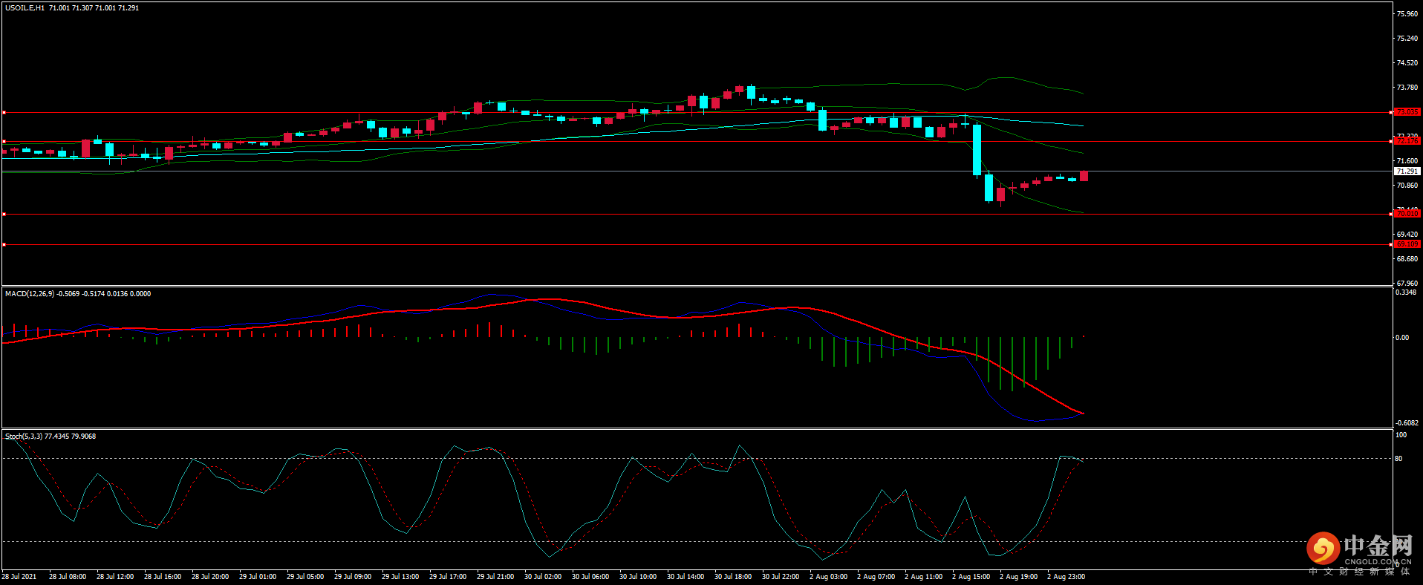
Task: Click the 69.109 horizontal line price tag
Action: coord(1407,244)
